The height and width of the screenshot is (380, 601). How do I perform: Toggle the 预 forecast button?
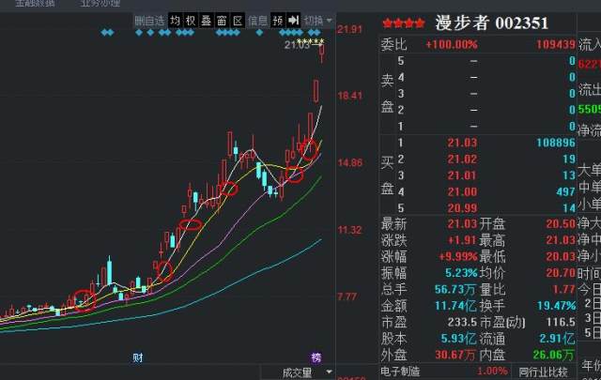point(278,21)
